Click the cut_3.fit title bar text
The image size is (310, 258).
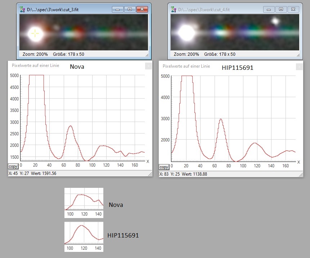(53, 9)
